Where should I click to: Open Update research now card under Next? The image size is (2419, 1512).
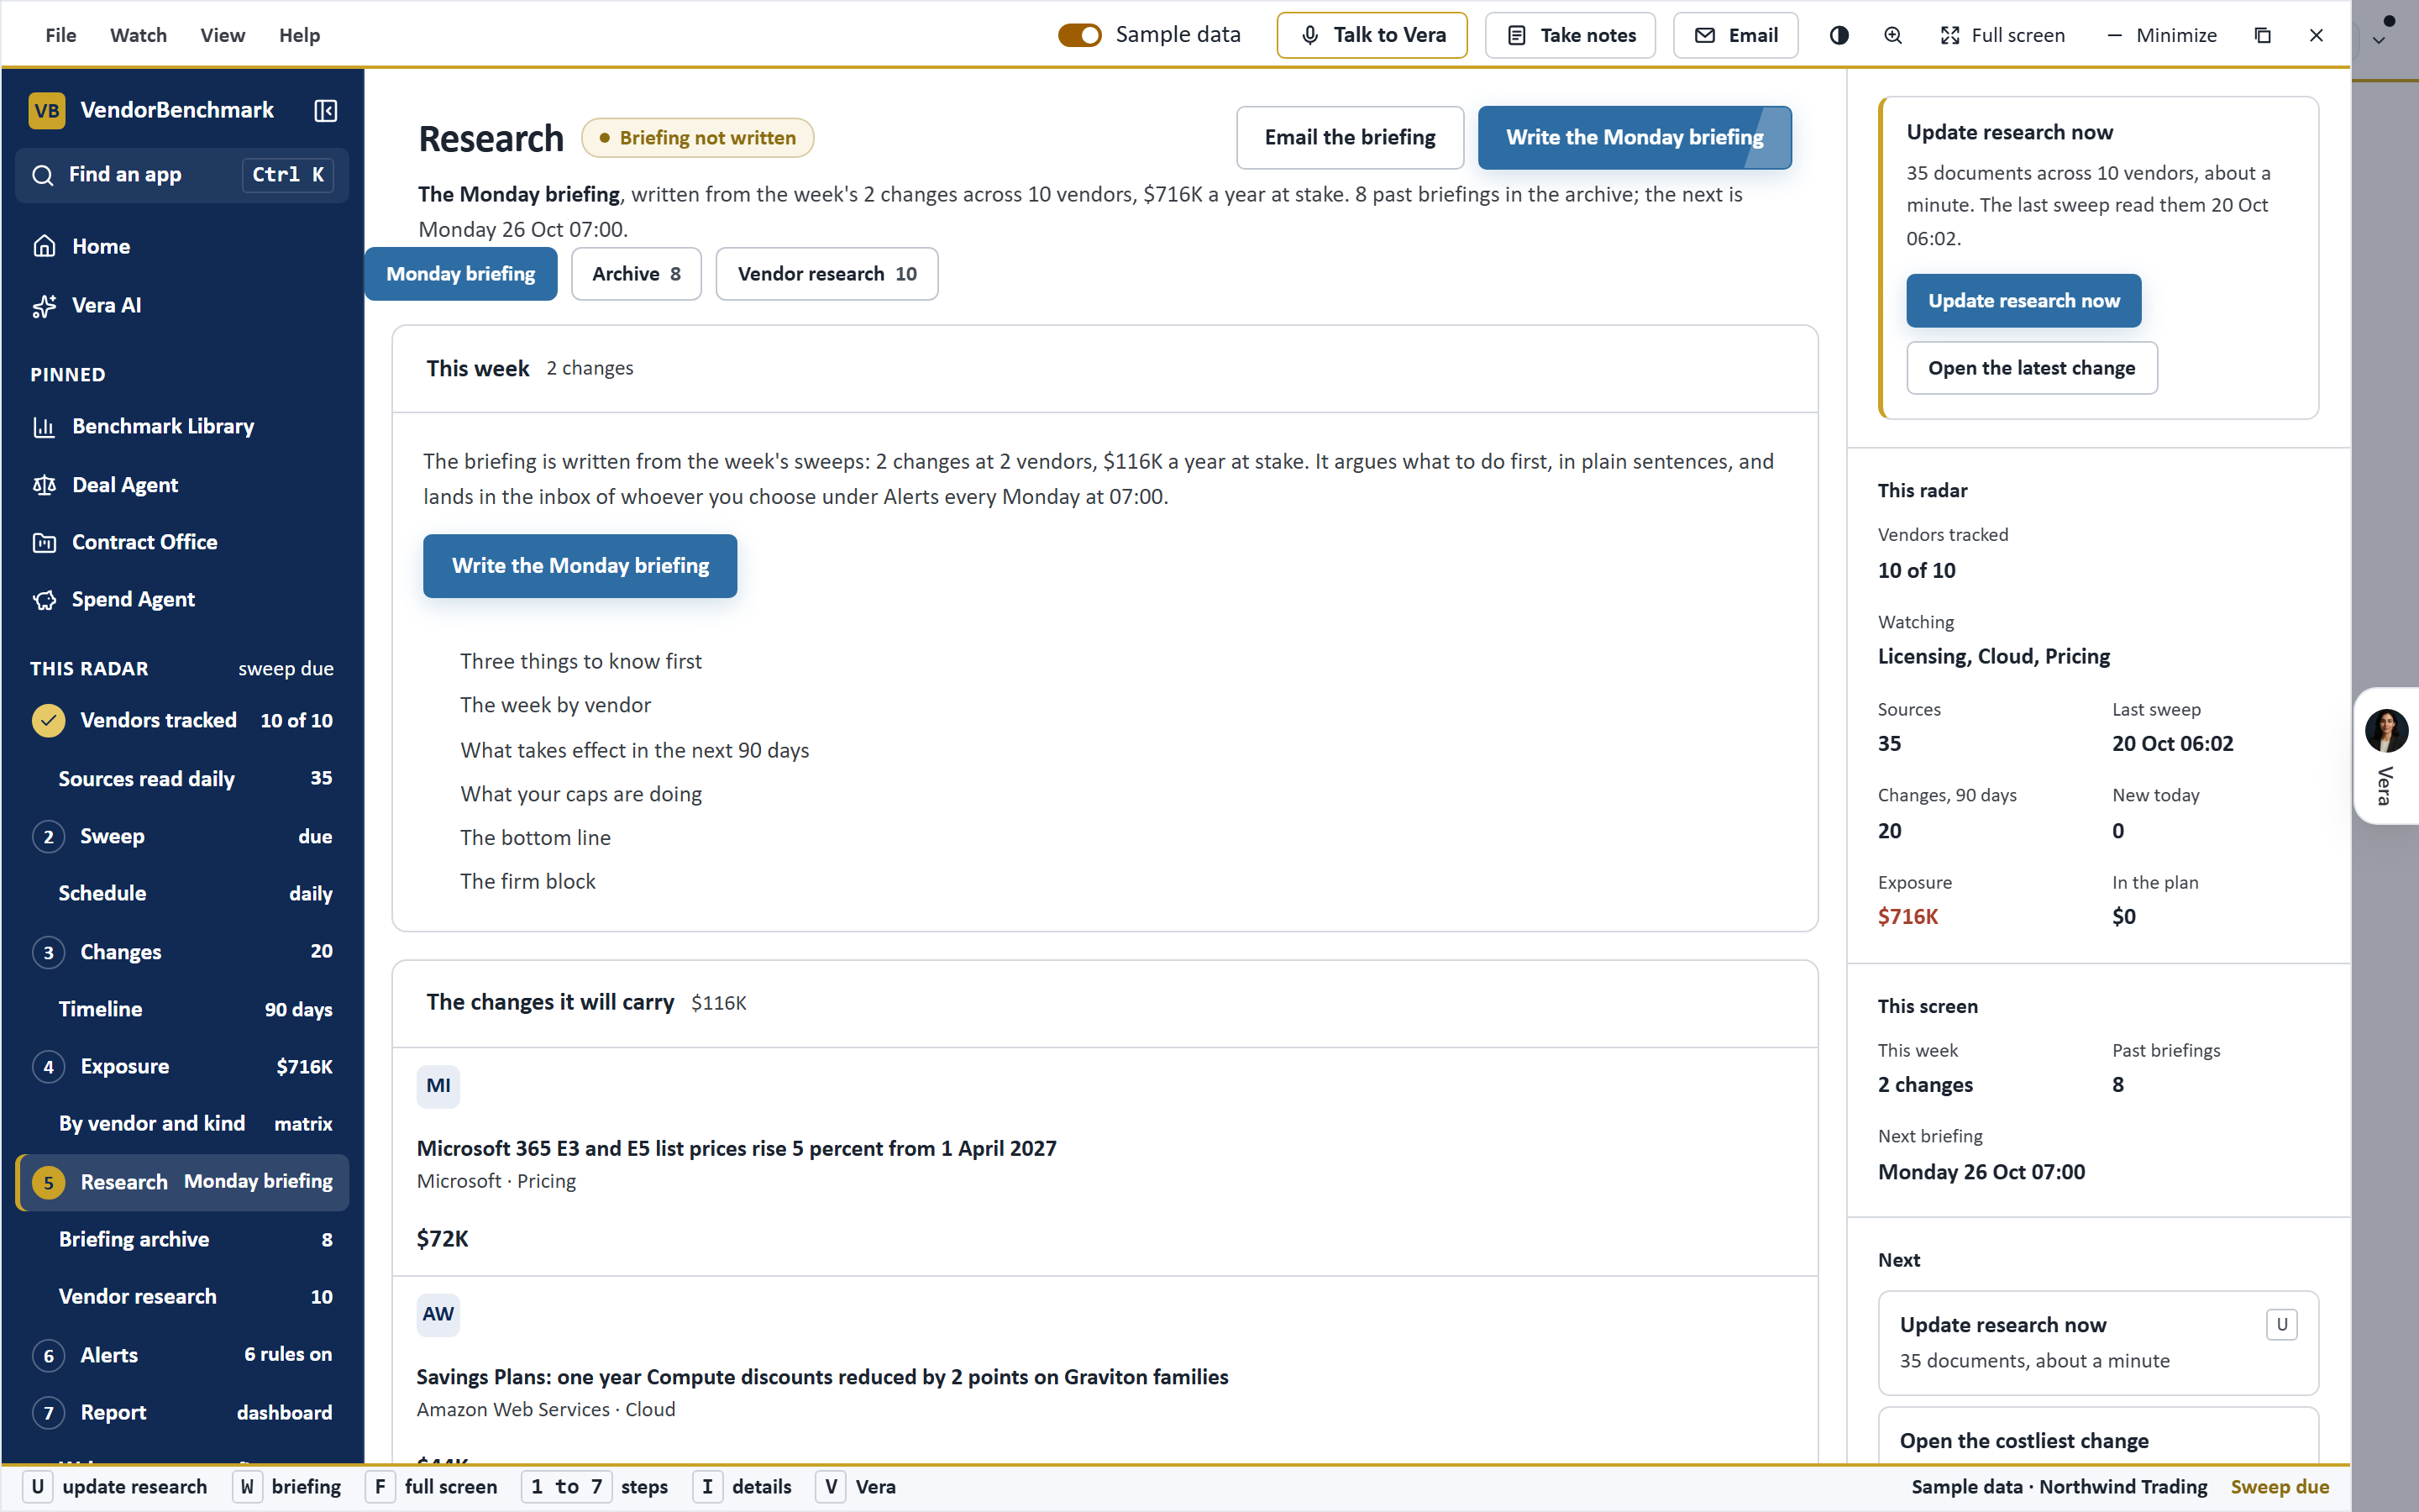pos(2097,1342)
